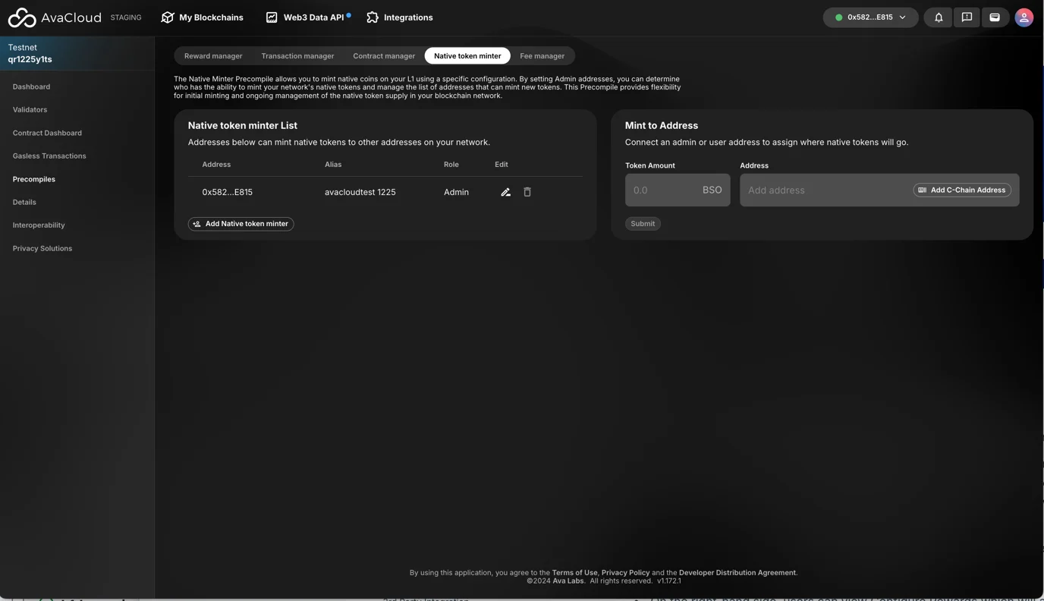Viewport: 1044px width, 601px height.
Task: Click the alias avacloudtest 1225 cell
Action: click(360, 193)
